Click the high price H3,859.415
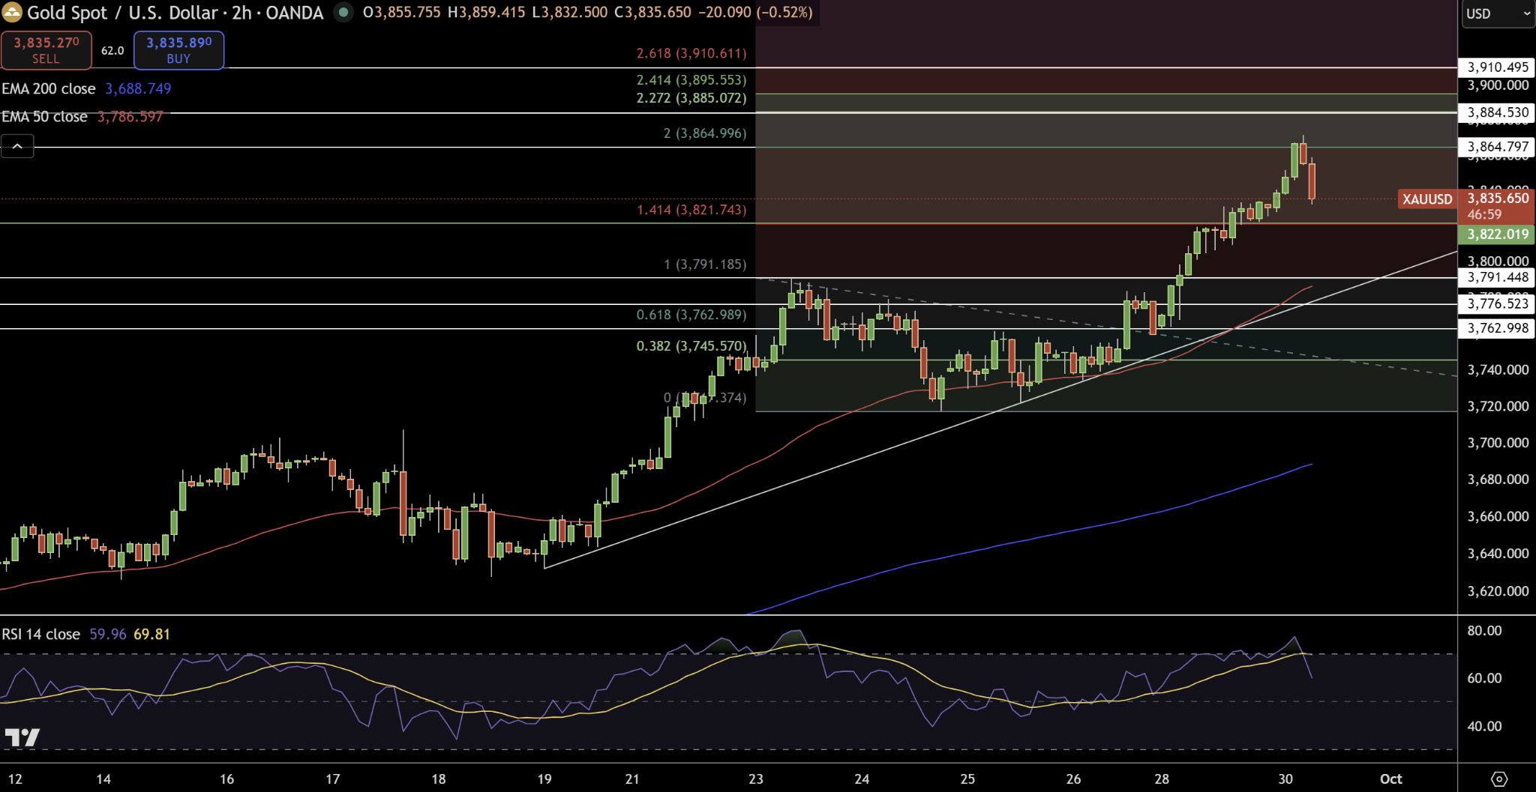 point(486,13)
